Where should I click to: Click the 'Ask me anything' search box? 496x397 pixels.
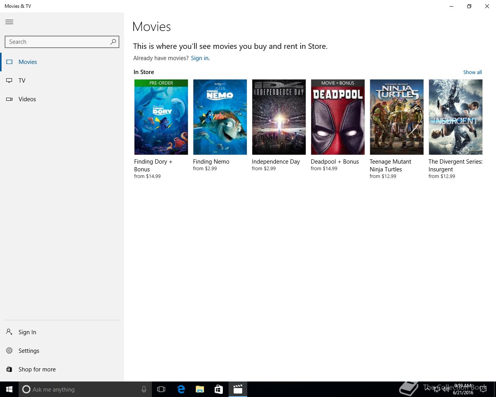[85, 389]
